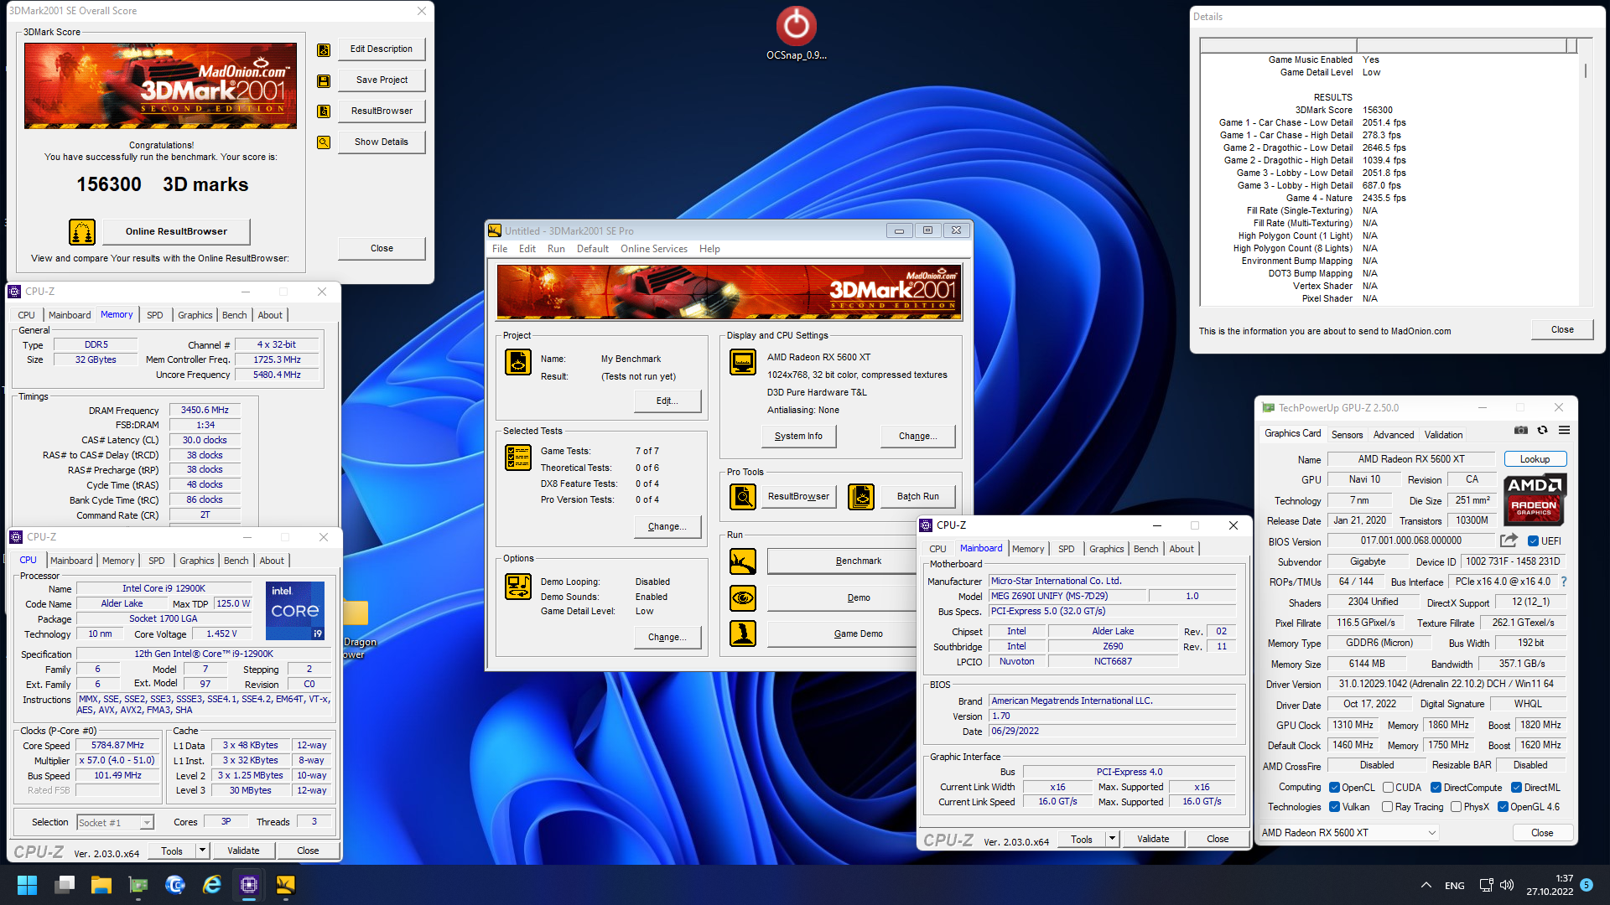Toggle the Vulkan checkbox

(x=1335, y=807)
